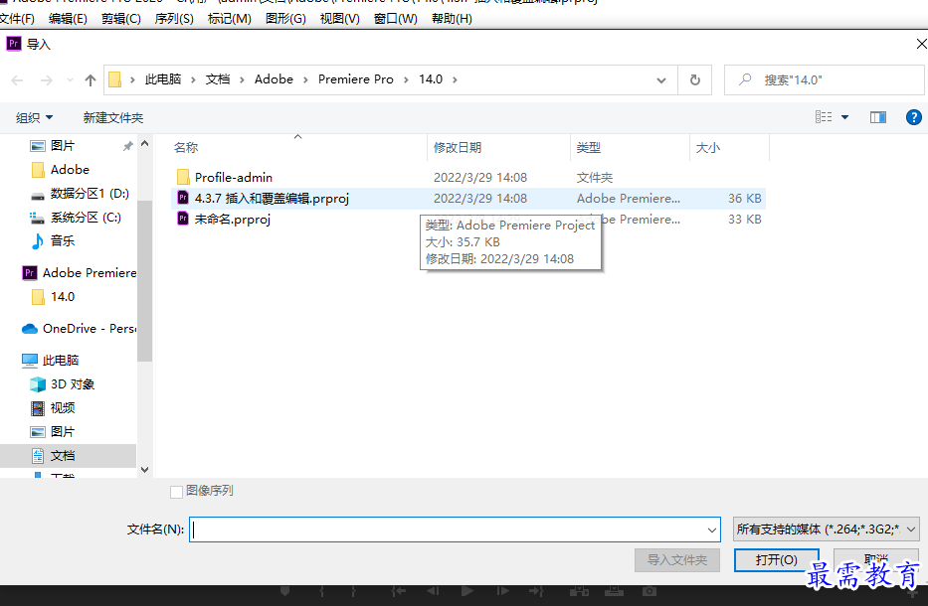This screenshot has height=606, width=928.
Task: Open recent locations dropdown chevron
Action: pos(70,79)
